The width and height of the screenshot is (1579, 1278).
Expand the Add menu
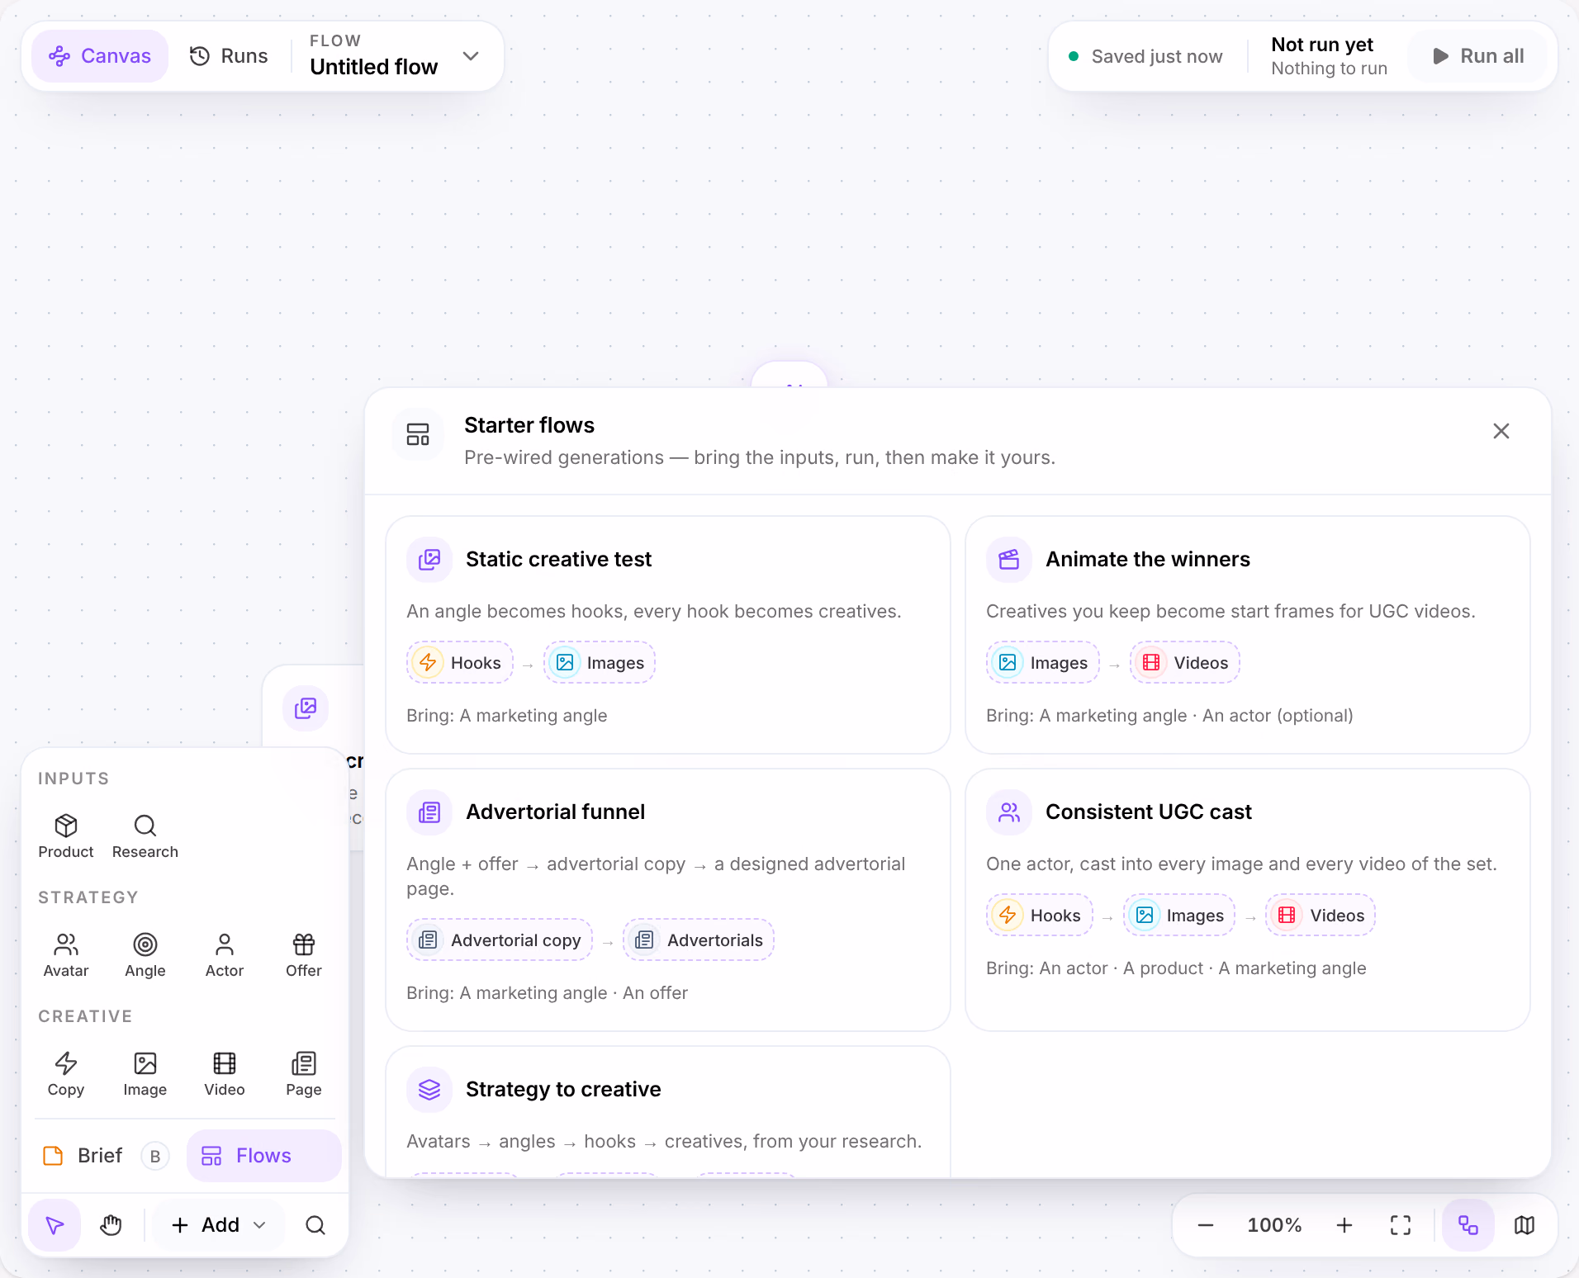[219, 1225]
